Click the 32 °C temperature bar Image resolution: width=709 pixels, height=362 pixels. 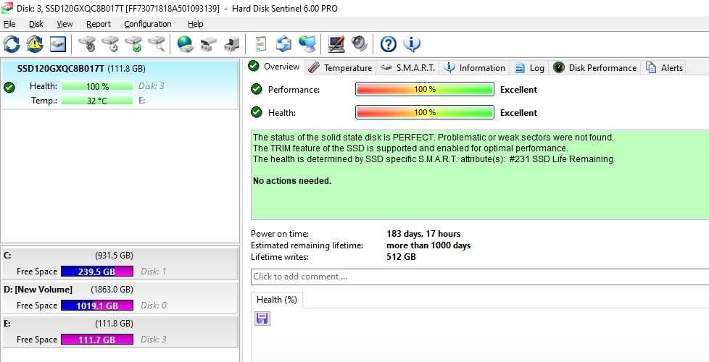pos(97,101)
